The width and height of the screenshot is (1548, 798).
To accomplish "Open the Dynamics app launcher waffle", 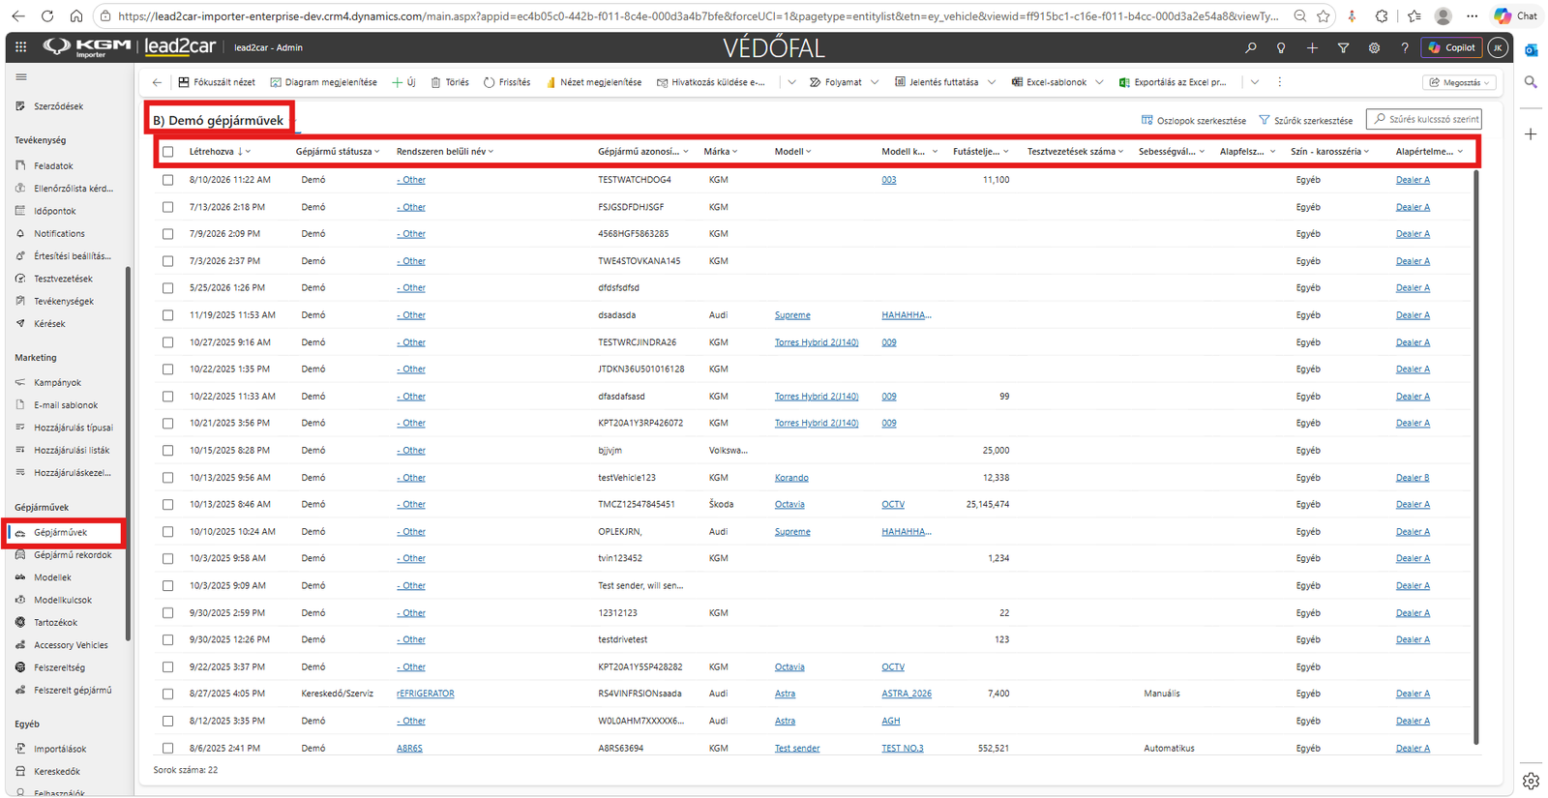I will (20, 47).
